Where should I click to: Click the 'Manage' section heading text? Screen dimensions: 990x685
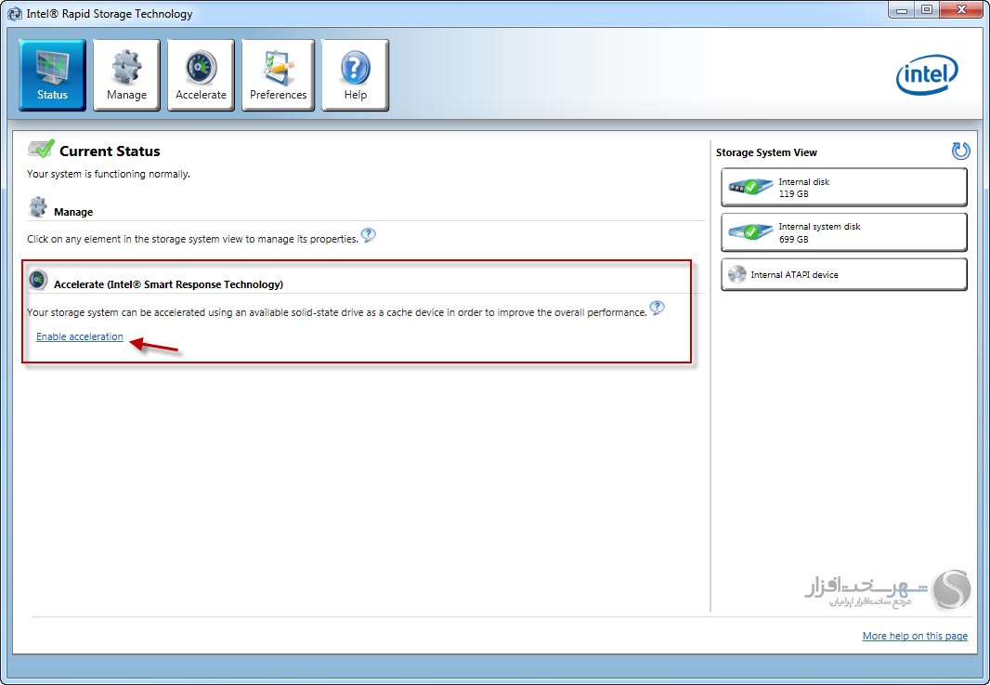(73, 212)
